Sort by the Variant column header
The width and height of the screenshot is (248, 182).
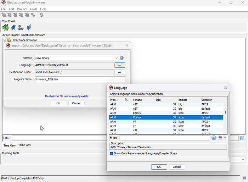(137, 100)
